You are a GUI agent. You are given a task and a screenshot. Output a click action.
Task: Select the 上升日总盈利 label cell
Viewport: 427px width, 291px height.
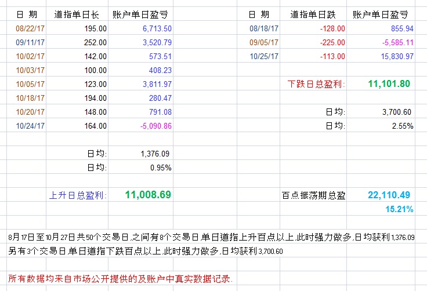(78, 195)
